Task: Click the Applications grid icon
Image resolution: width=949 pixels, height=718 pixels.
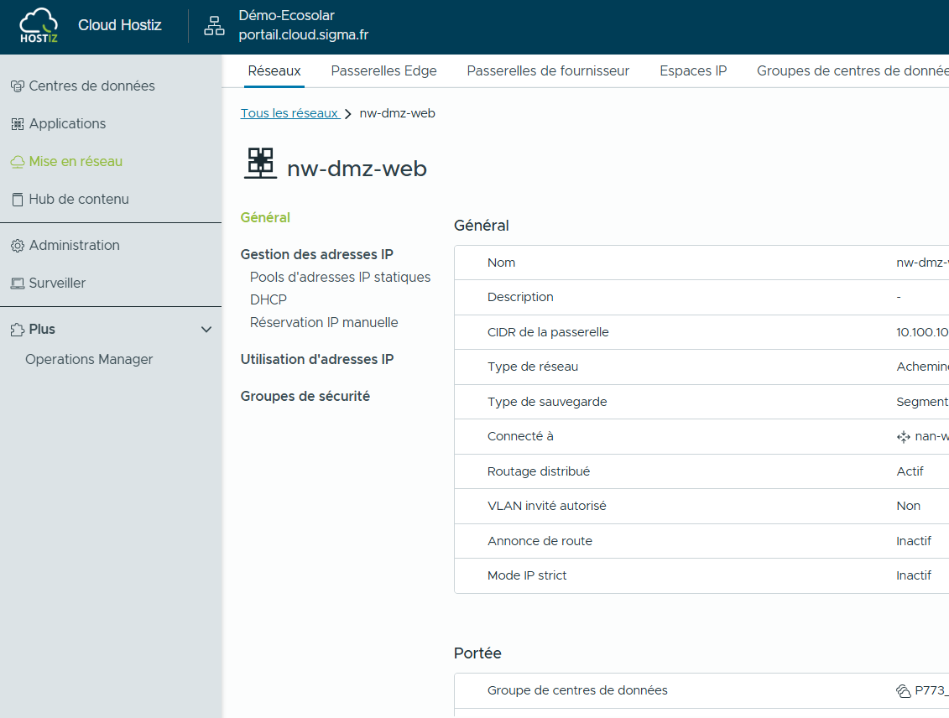Action: [17, 124]
